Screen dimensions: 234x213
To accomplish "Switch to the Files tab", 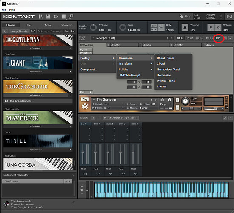I will pyautogui.click(x=29, y=25).
